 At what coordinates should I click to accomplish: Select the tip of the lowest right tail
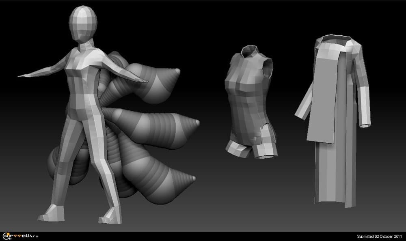pyautogui.click(x=192, y=178)
